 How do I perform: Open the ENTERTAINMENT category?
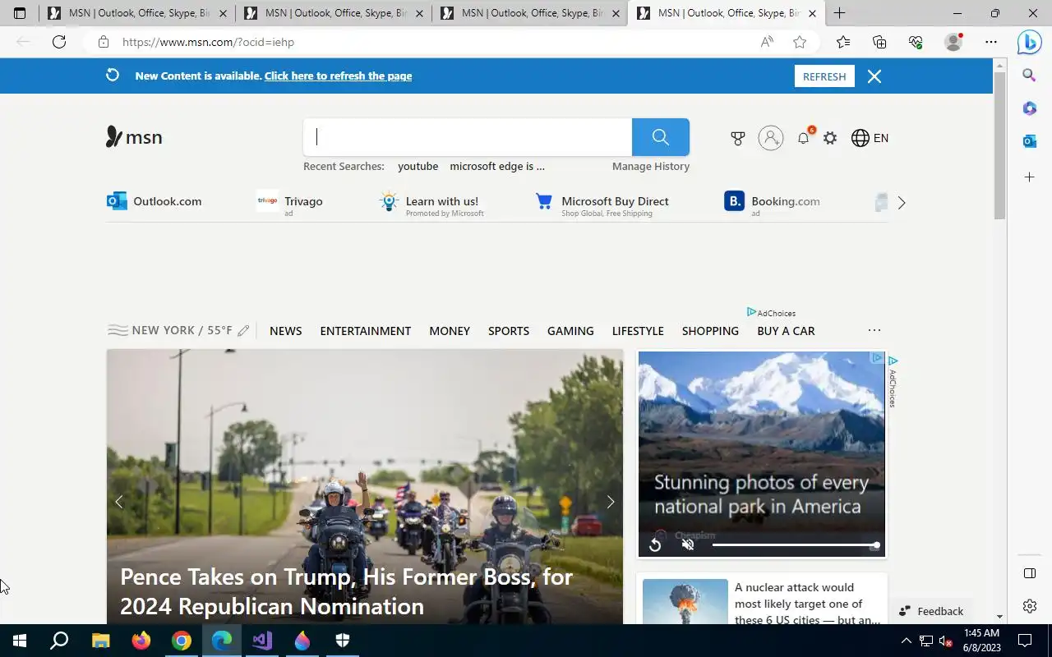366,331
